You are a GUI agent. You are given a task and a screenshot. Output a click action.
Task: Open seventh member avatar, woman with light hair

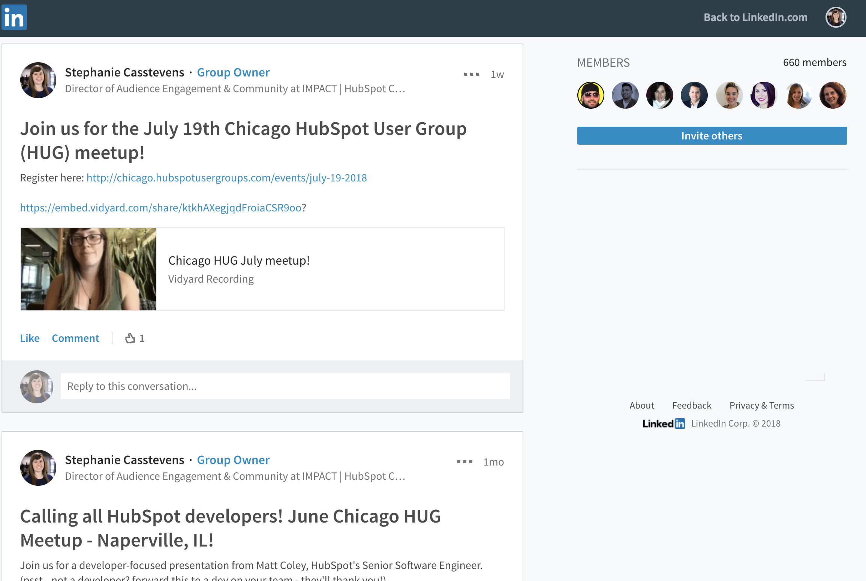(x=798, y=95)
